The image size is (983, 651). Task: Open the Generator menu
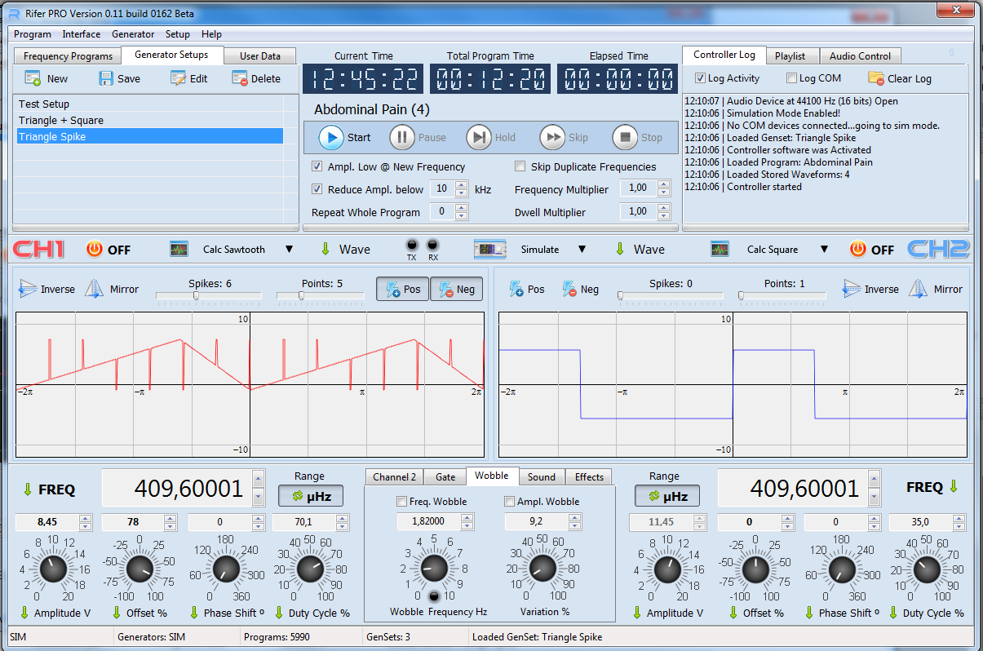[133, 34]
